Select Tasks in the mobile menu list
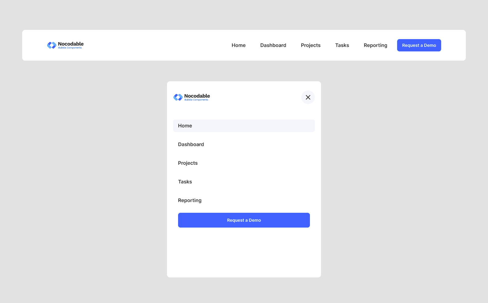The width and height of the screenshot is (488, 303). (x=185, y=182)
